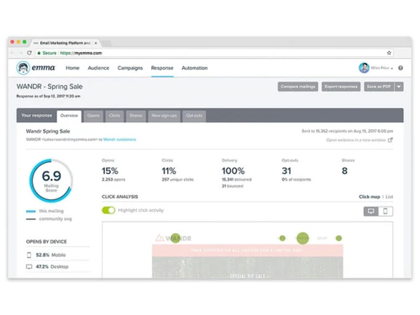Open the Miles Price account menu
The image size is (420, 315).
click(382, 68)
